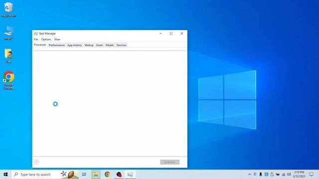Screen dimensions: 319x179
Task: Switch to the Performance tab
Action: point(56,45)
